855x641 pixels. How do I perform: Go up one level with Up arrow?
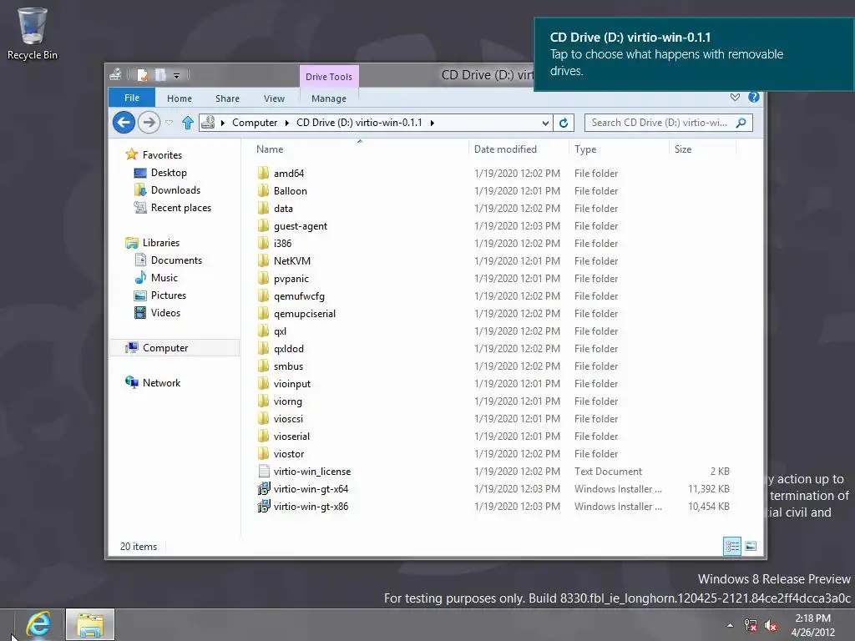(188, 123)
